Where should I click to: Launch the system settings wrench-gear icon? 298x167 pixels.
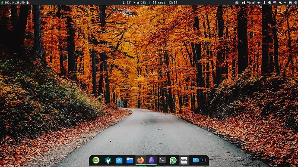tap(108, 161)
